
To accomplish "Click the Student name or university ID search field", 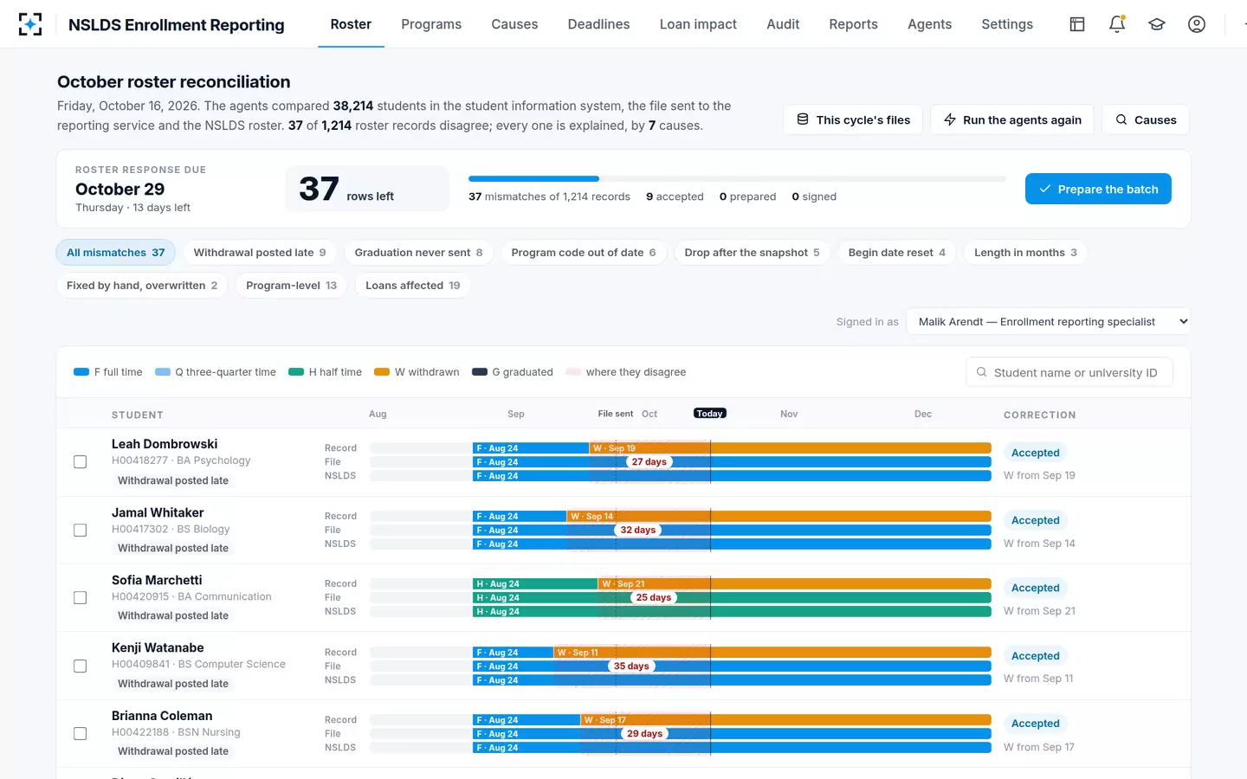I will (x=1069, y=372).
